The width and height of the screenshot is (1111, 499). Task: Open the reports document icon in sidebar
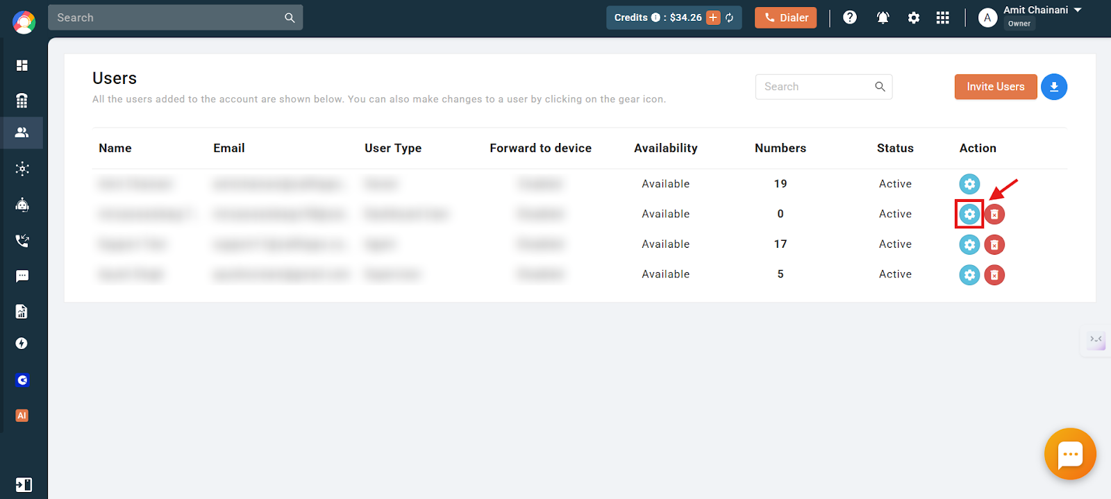click(x=22, y=311)
